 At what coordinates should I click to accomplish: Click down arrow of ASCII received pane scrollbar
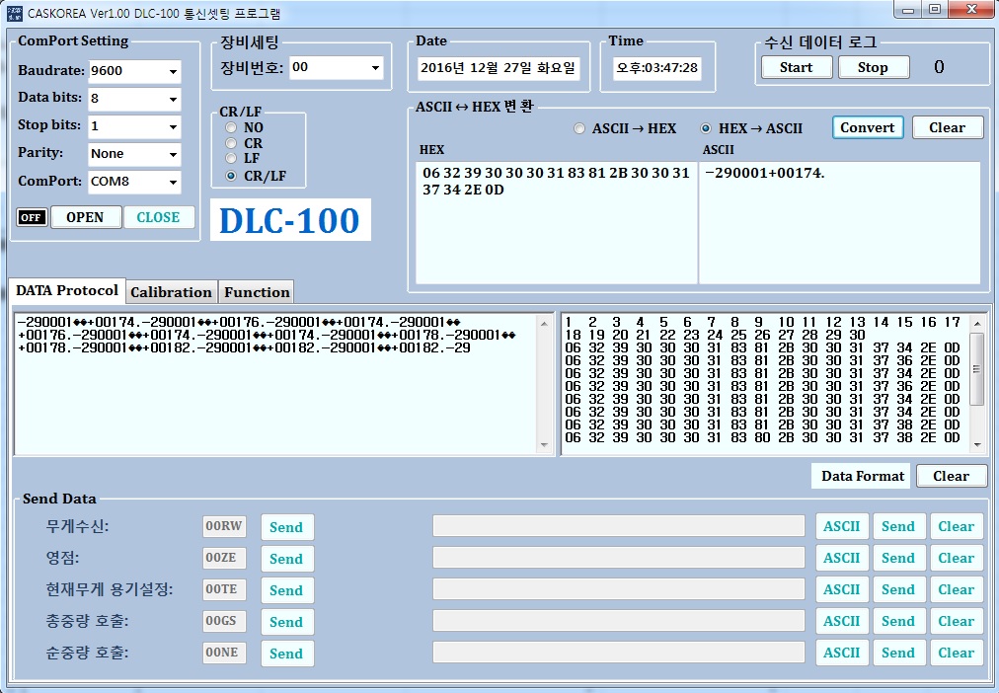pos(544,445)
